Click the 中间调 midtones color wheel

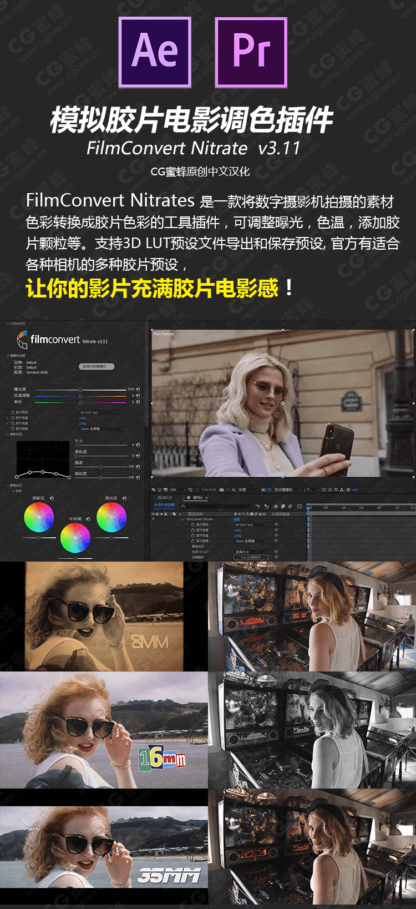75,538
